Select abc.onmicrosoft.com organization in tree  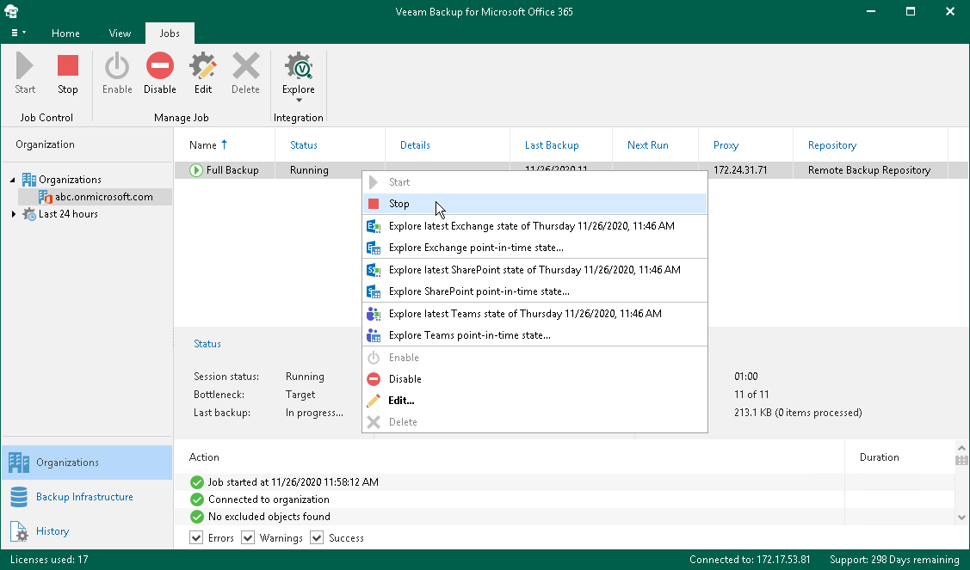[x=103, y=197]
